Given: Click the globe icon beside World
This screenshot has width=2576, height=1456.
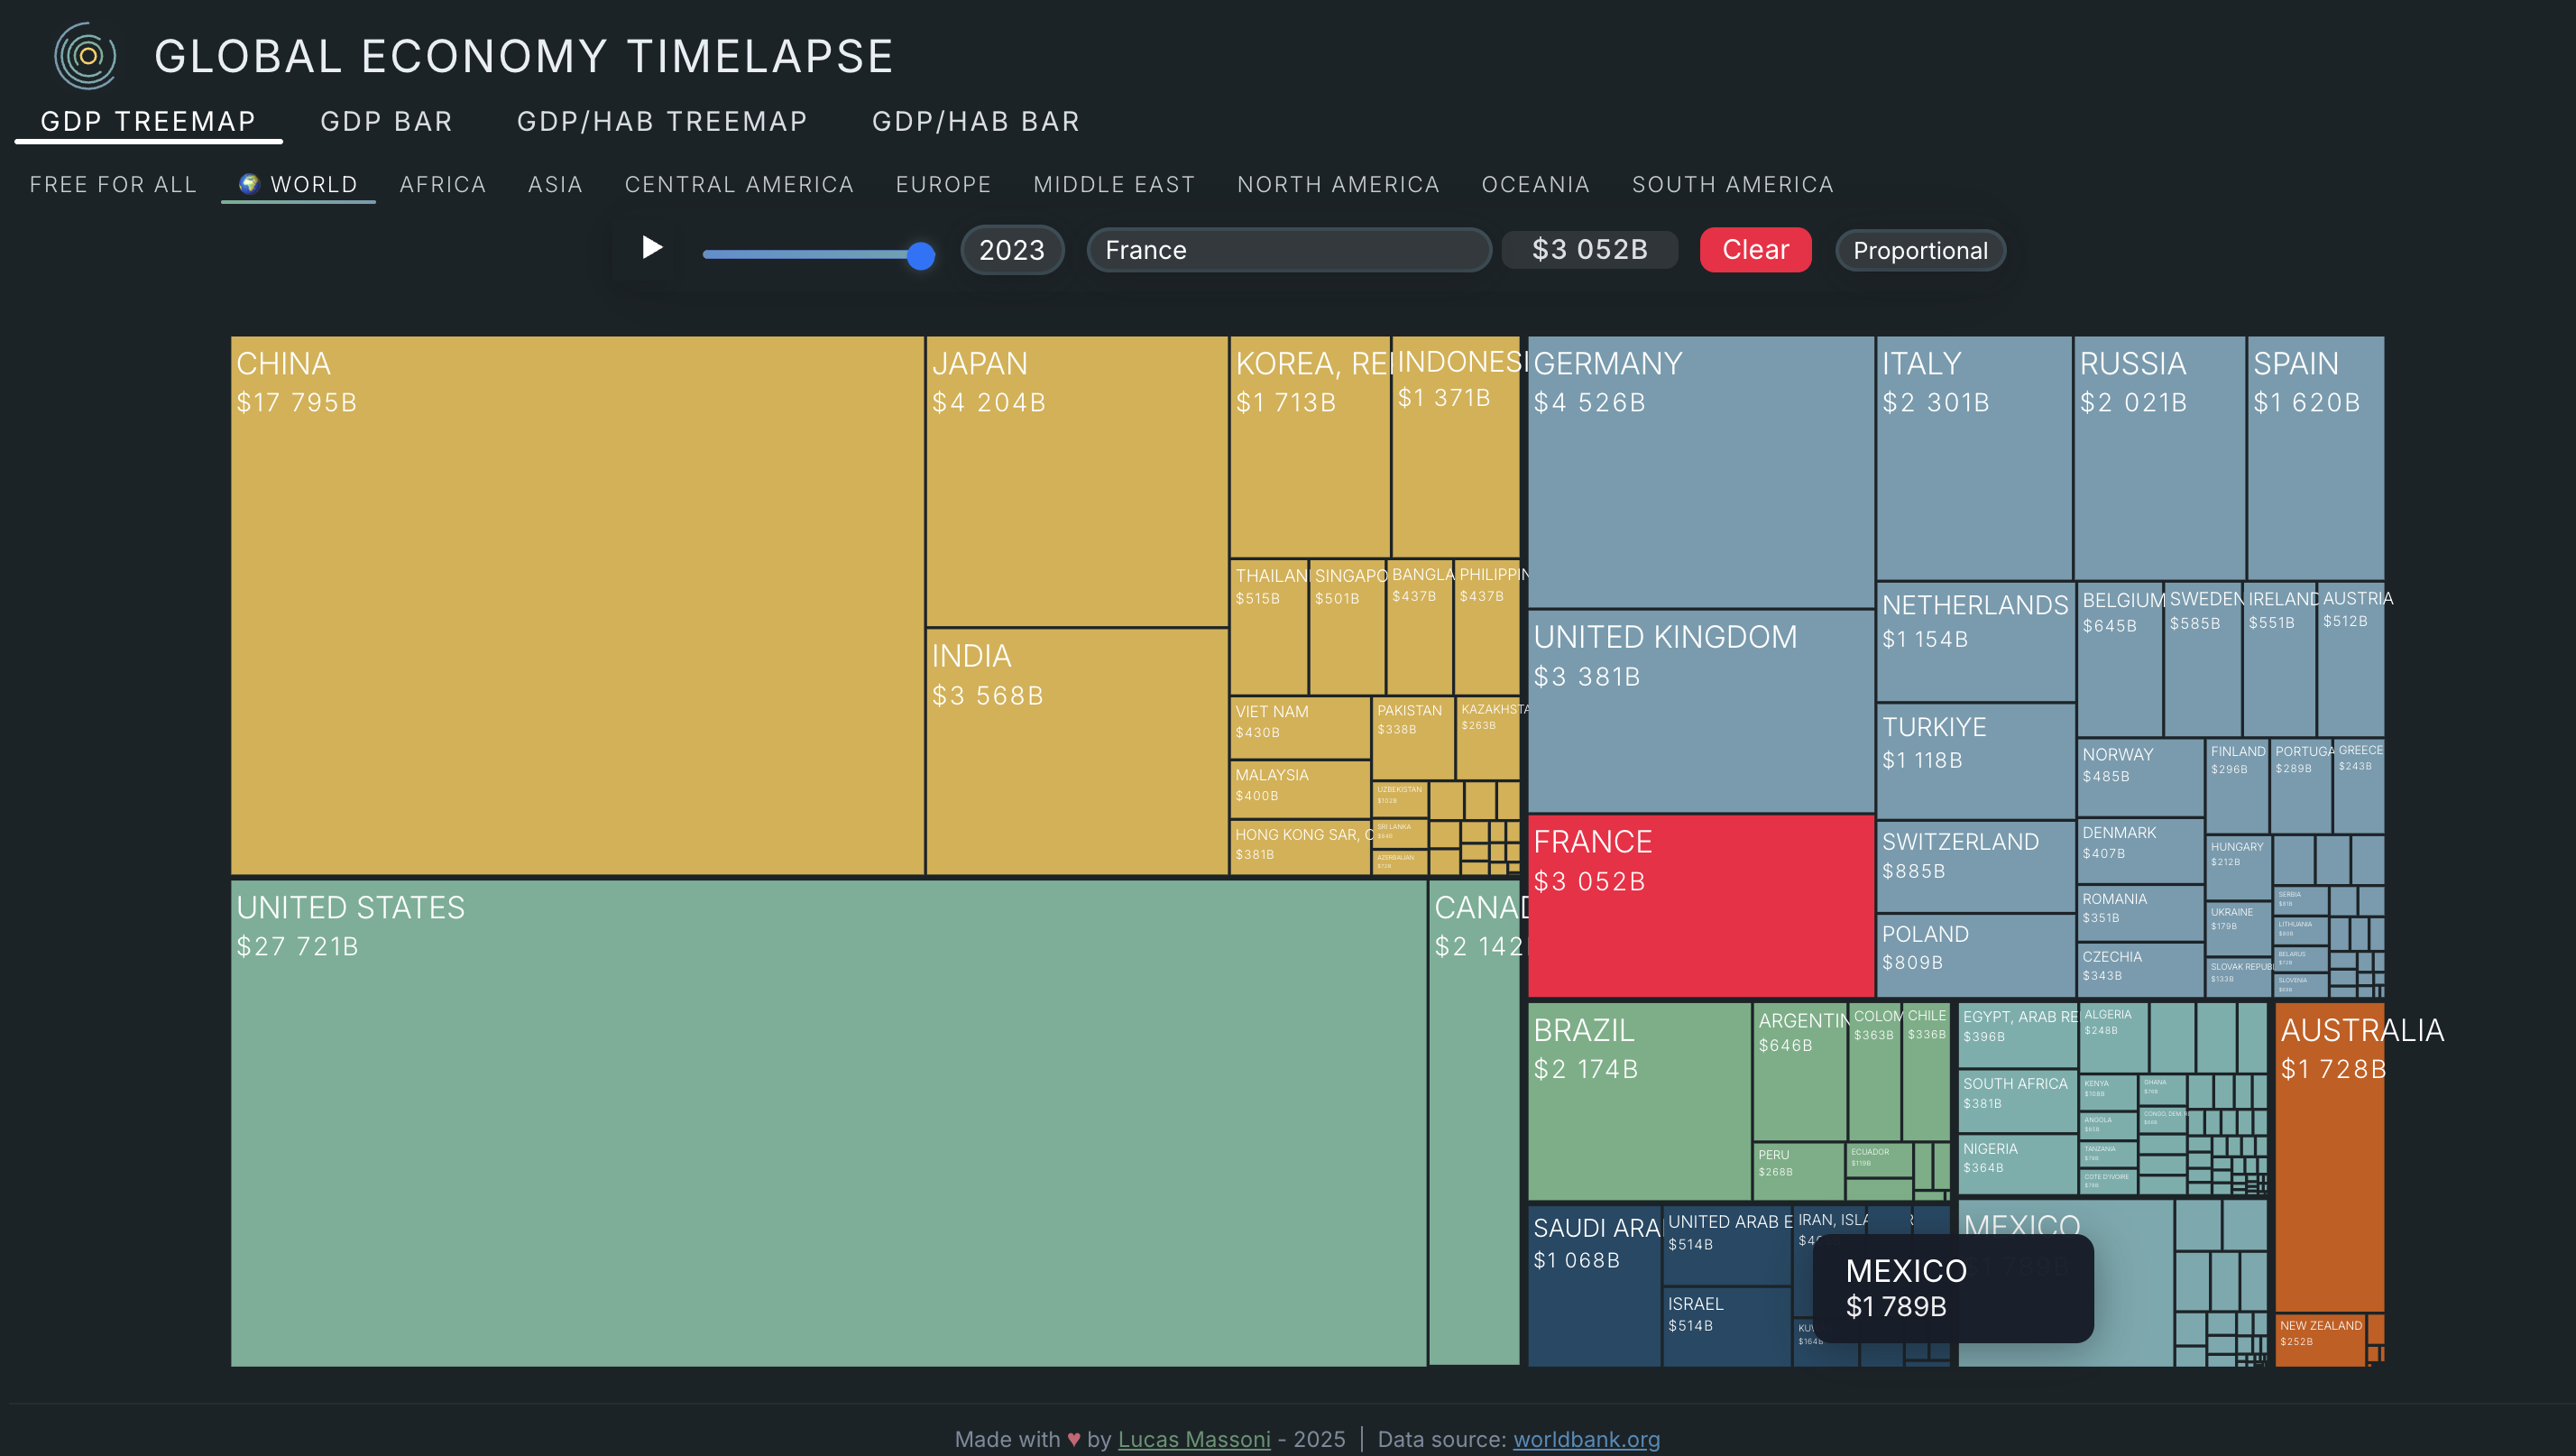Looking at the screenshot, I should coord(249,184).
